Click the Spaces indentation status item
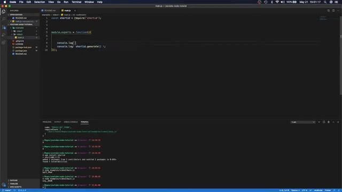This screenshot has height=192, width=342. pos(296,190)
